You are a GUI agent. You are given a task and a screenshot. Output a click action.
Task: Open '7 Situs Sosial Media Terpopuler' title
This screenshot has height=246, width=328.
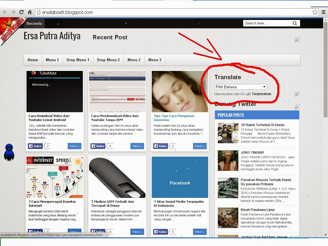(179, 204)
